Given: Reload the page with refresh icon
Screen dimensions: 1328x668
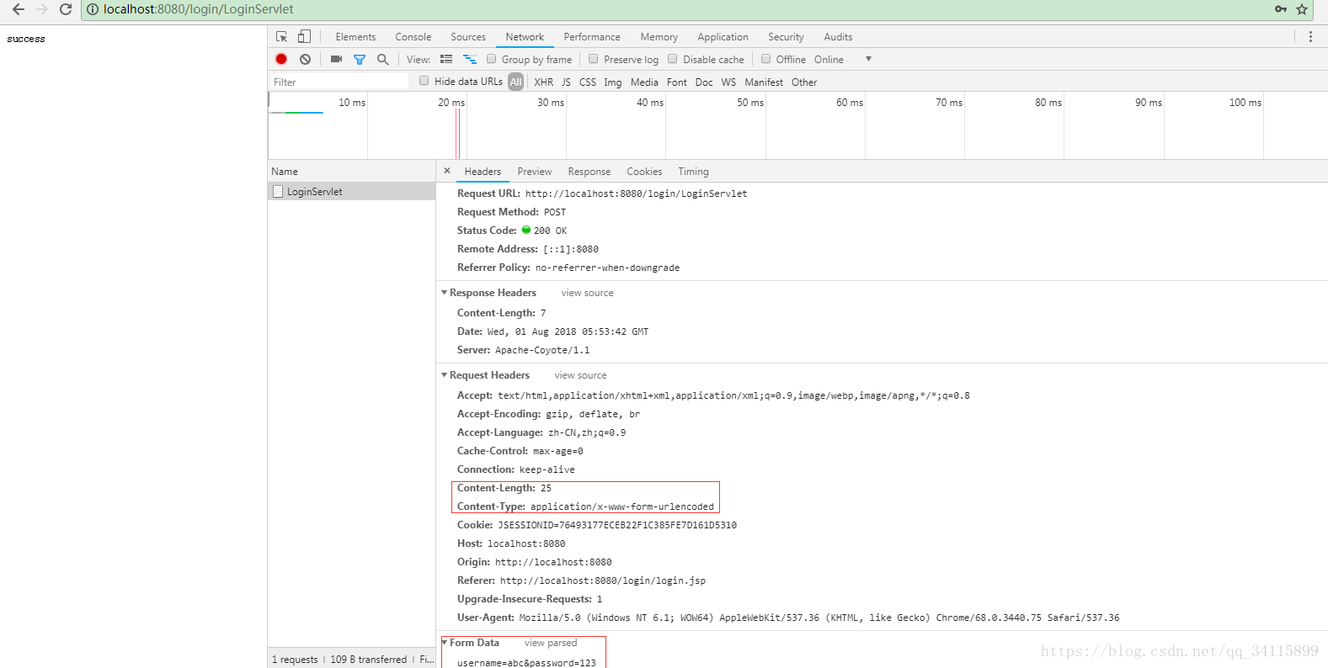Looking at the screenshot, I should [66, 9].
